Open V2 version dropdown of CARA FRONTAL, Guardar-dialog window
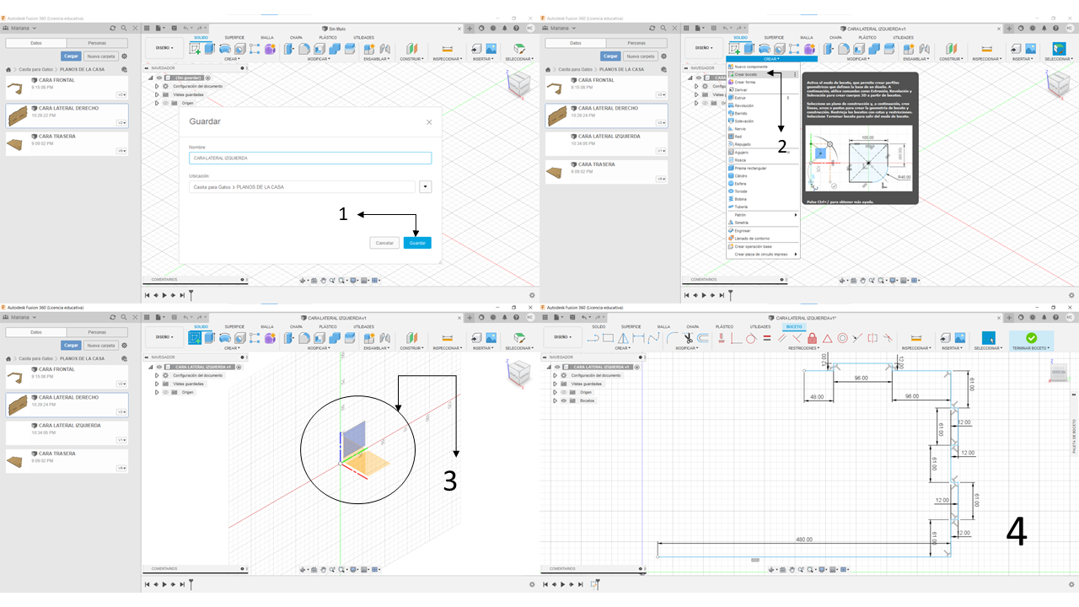1079x607 pixels. [121, 94]
